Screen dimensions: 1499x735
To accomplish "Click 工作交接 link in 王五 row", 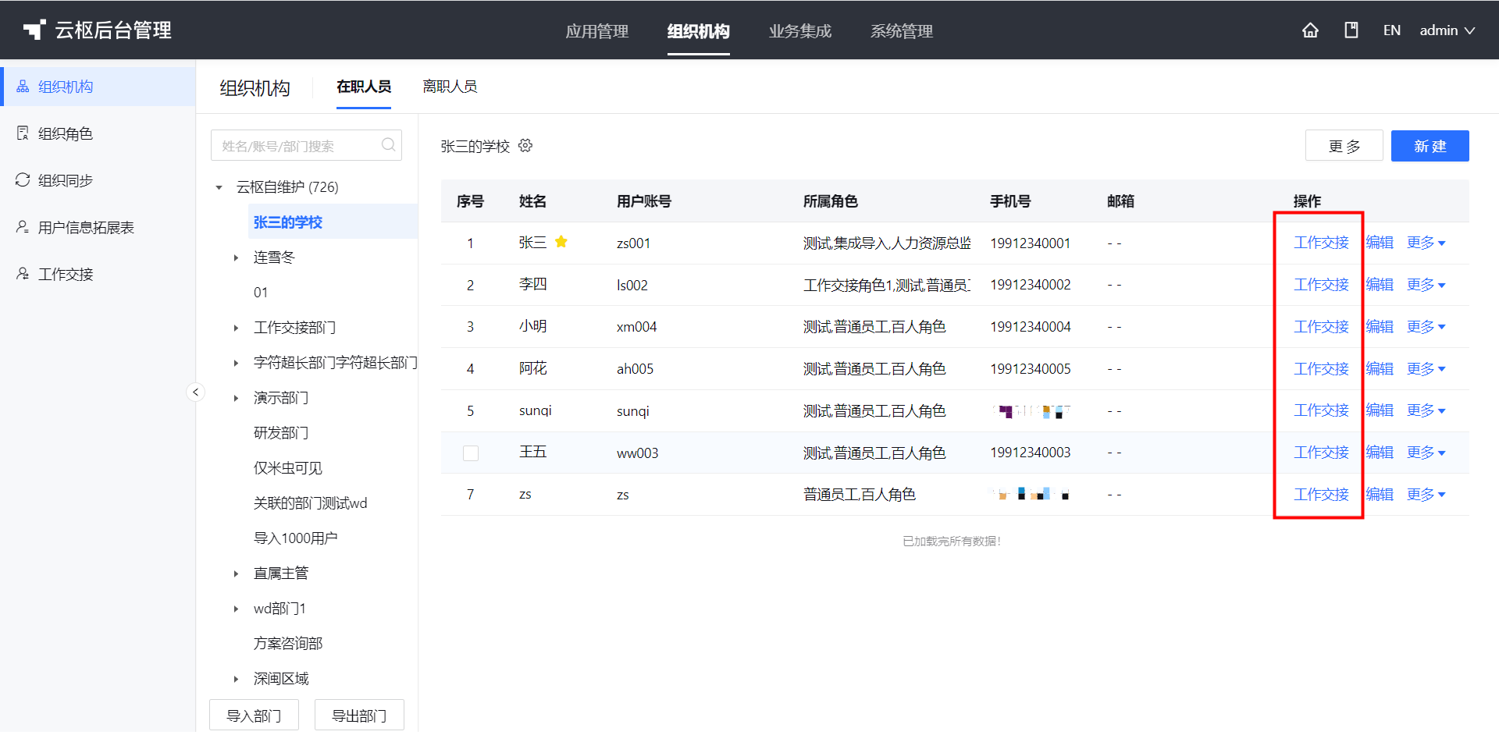I will point(1321,453).
